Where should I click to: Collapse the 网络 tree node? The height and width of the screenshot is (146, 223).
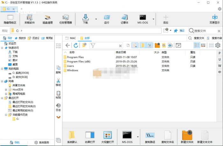(2, 81)
